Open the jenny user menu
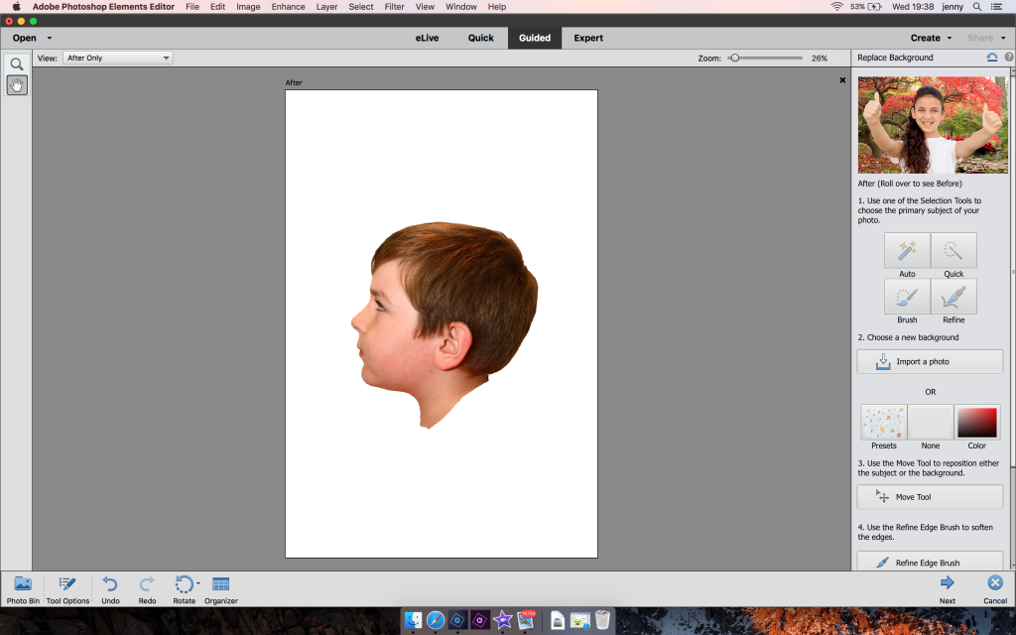This screenshot has height=635, width=1016. click(x=952, y=7)
